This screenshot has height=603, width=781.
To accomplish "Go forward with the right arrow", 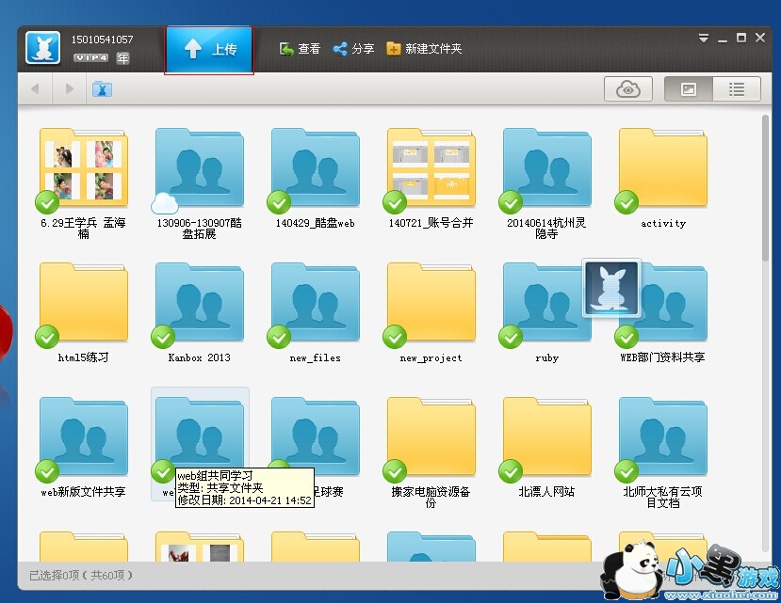I will pos(69,89).
